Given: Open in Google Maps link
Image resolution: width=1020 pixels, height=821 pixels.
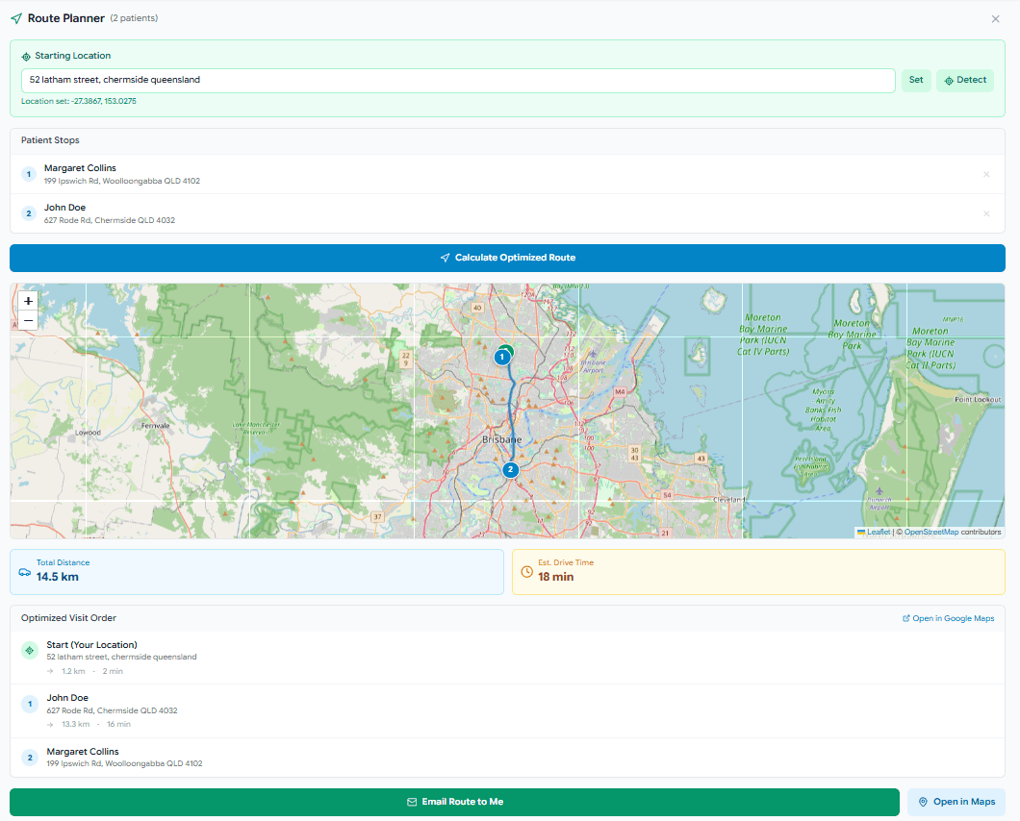Looking at the screenshot, I should tap(949, 618).
